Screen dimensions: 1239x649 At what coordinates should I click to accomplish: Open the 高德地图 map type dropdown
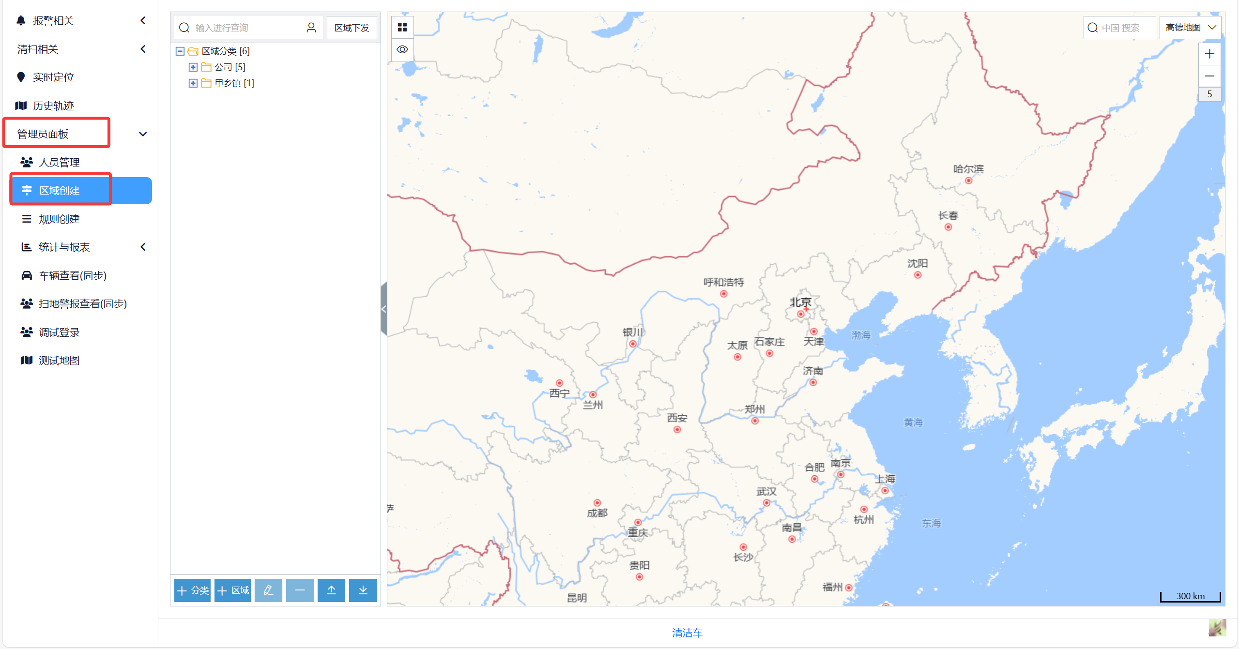click(1190, 28)
